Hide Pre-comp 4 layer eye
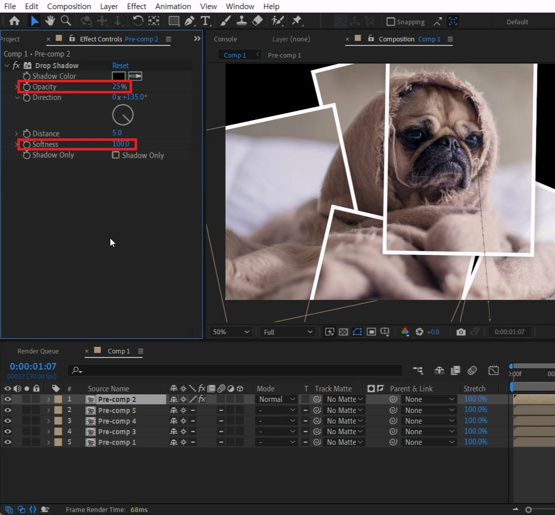 click(x=8, y=421)
